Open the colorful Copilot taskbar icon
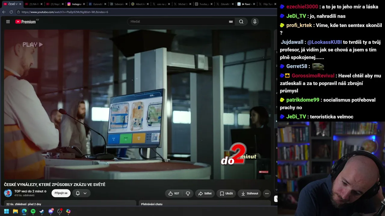Image resolution: width=385 pixels, height=216 pixels. 68,211
